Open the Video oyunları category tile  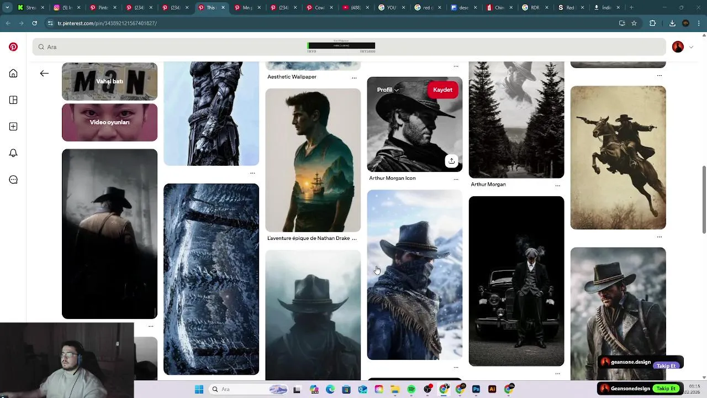pyautogui.click(x=109, y=122)
